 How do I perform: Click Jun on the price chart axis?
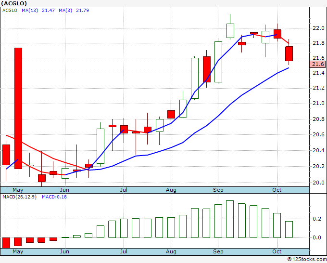64,190
